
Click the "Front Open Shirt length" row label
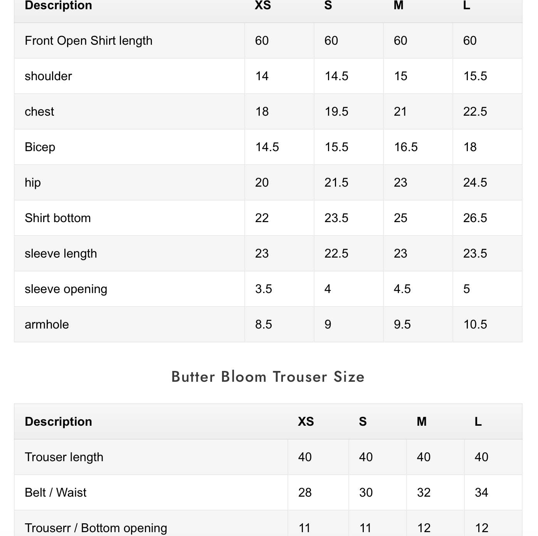click(x=89, y=40)
